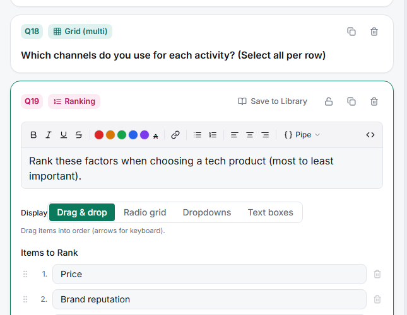Select the Q18 channels question title

173,55
